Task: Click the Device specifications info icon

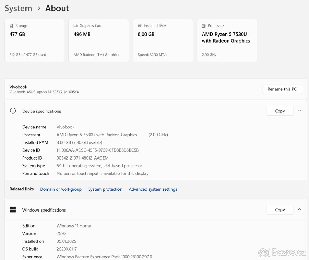Action: click(13, 111)
